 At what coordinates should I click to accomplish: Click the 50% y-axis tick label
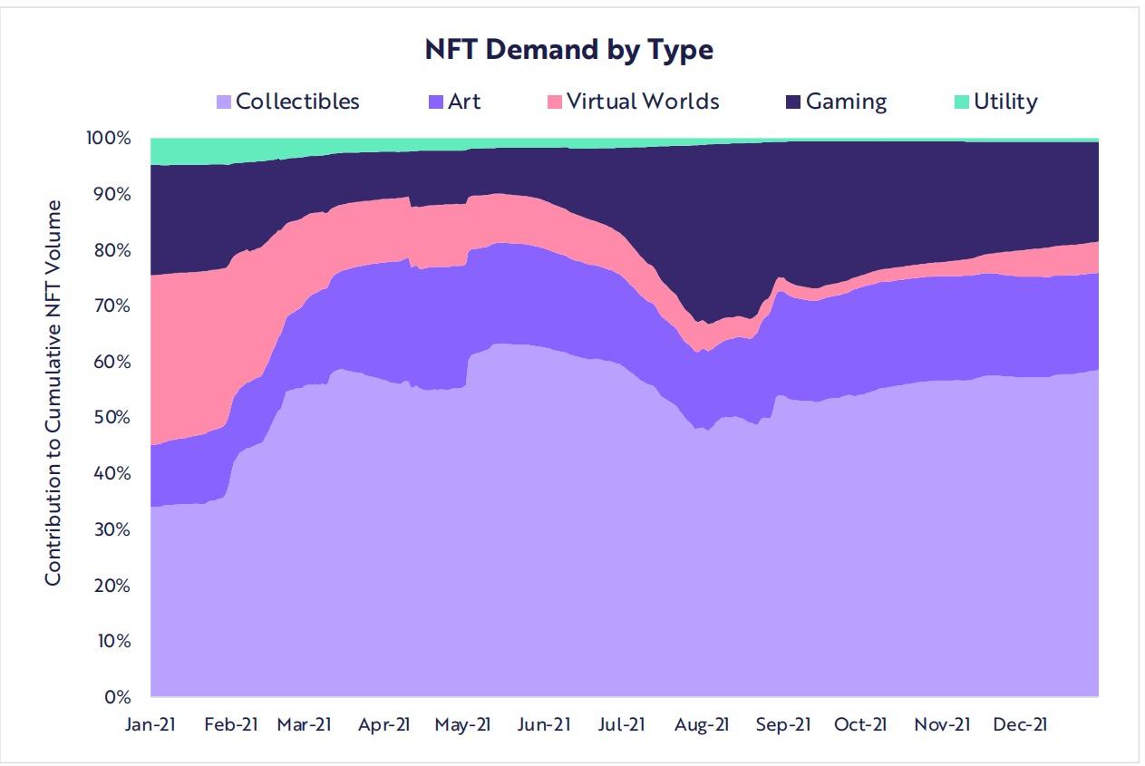115,418
